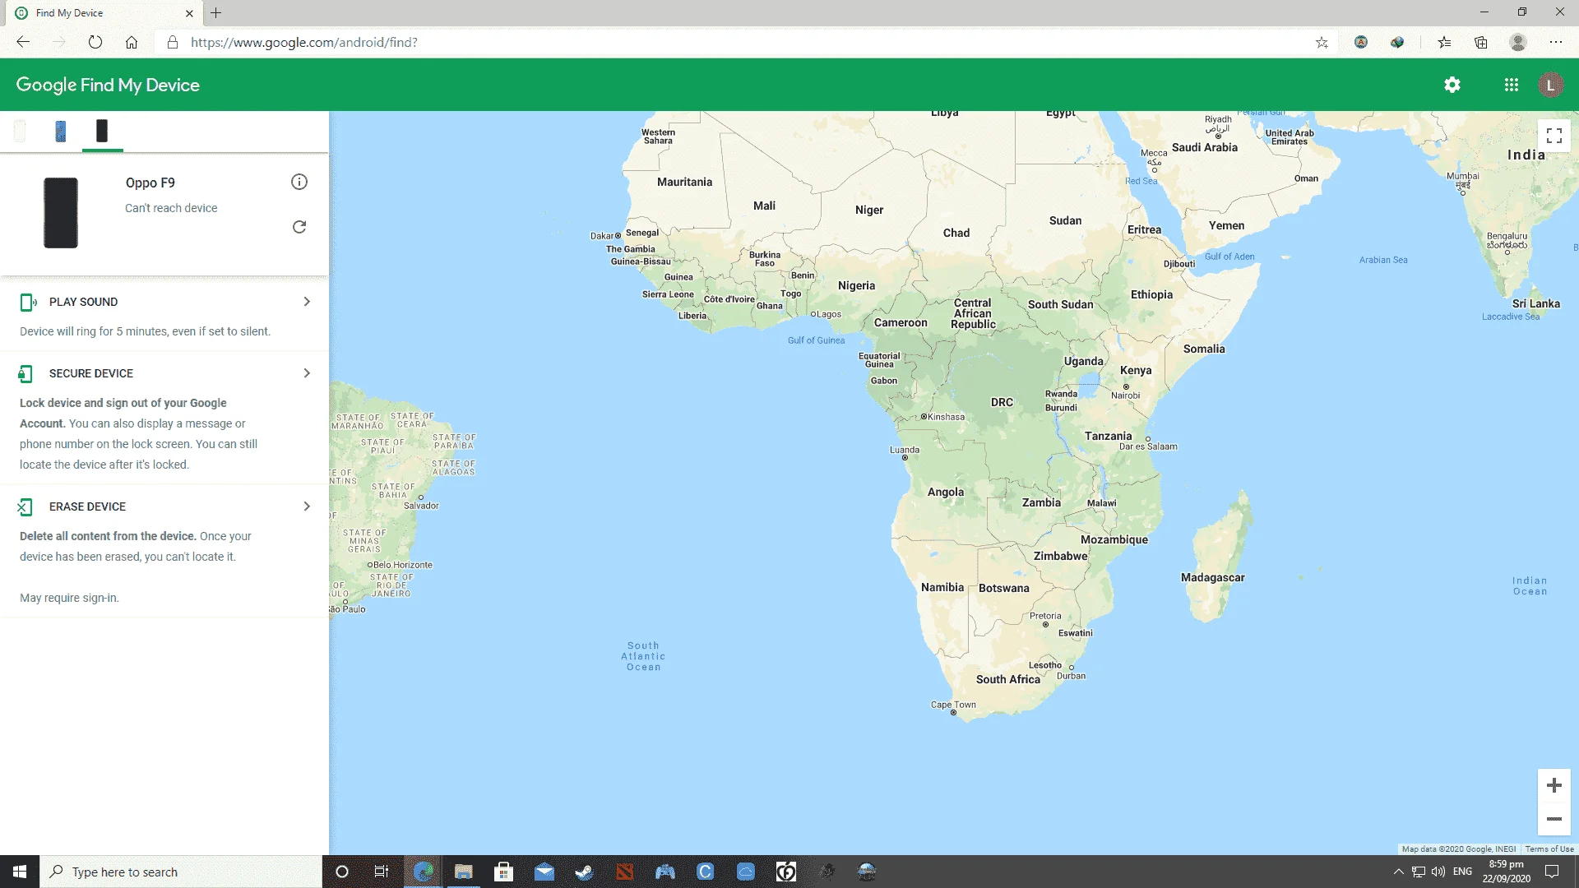This screenshot has height=888, width=1579.
Task: Open the notification center
Action: click(1553, 872)
